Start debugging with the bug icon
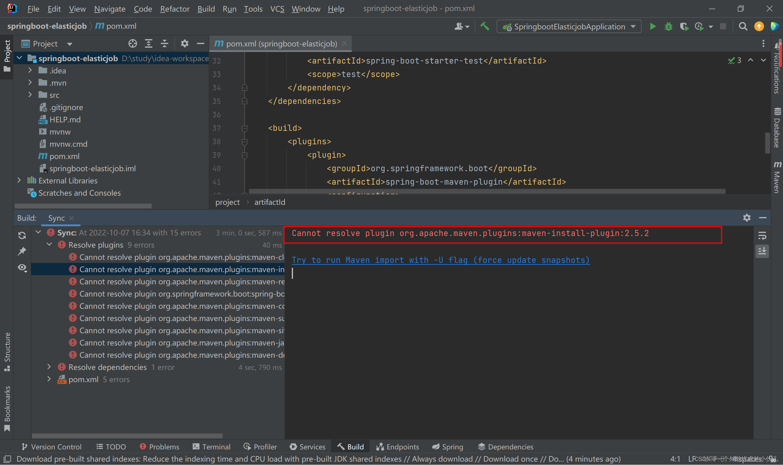The width and height of the screenshot is (783, 465). pyautogui.click(x=668, y=27)
